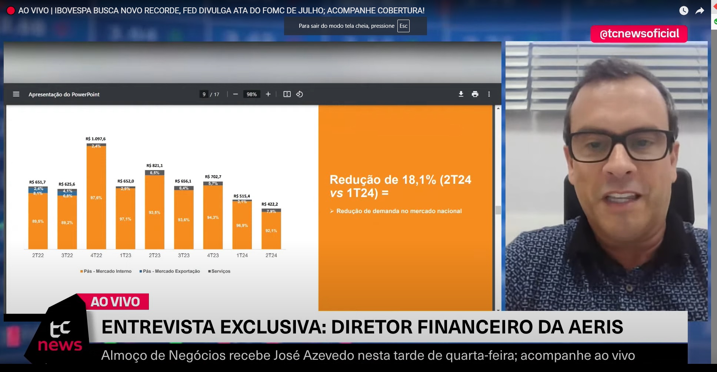The width and height of the screenshot is (717, 372).
Task: Zoom in with the plus icon
Action: point(268,94)
